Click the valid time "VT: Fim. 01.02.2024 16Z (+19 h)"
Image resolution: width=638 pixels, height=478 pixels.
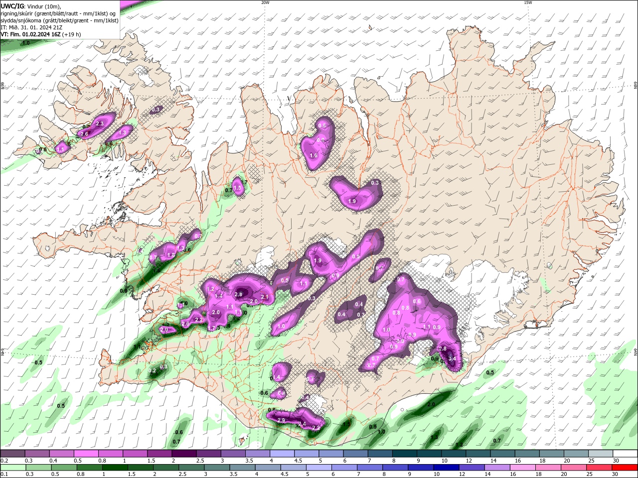coord(41,34)
